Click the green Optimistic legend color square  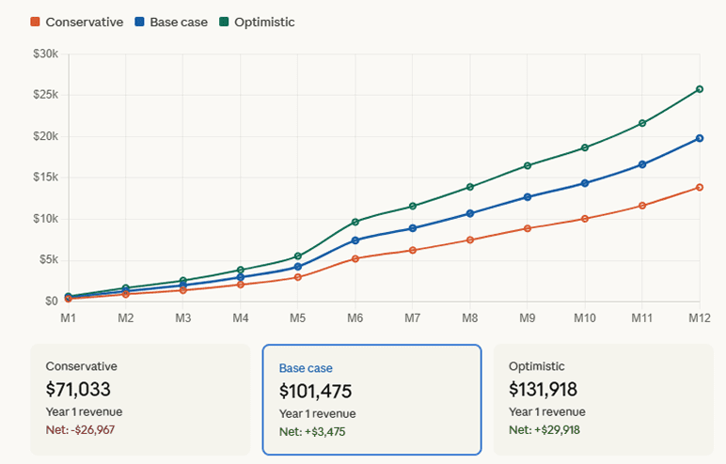(223, 22)
